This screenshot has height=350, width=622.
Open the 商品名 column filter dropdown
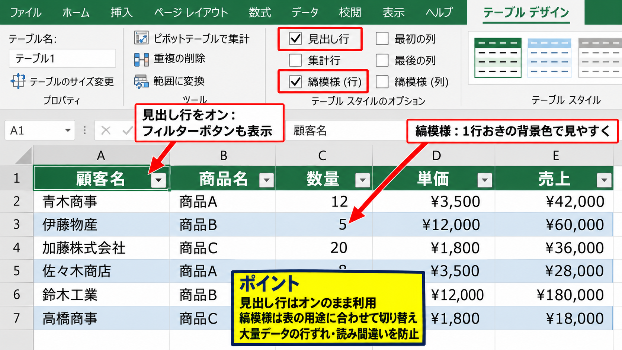[266, 180]
